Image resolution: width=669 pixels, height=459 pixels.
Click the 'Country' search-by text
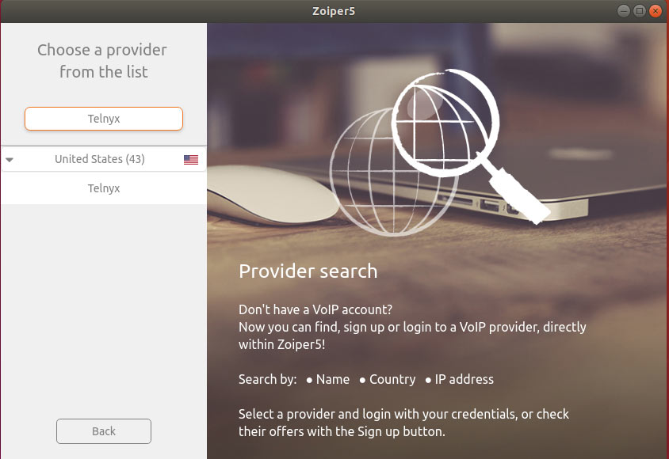[392, 379]
